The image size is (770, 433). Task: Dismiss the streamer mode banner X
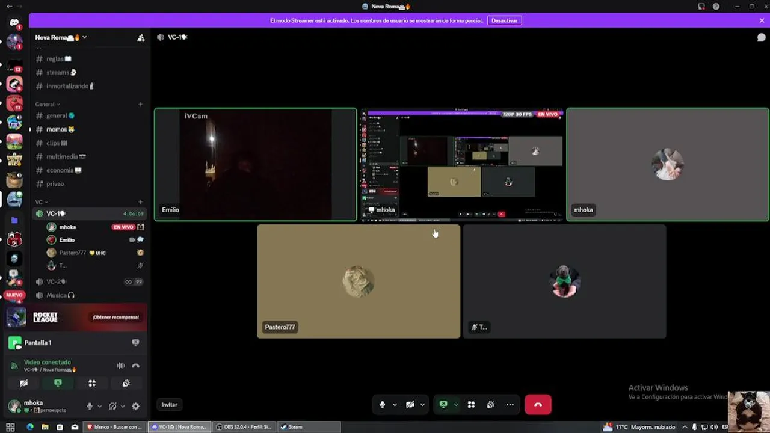[762, 20]
